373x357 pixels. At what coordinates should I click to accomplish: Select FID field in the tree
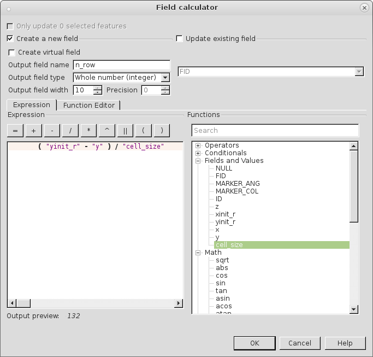[x=221, y=176]
